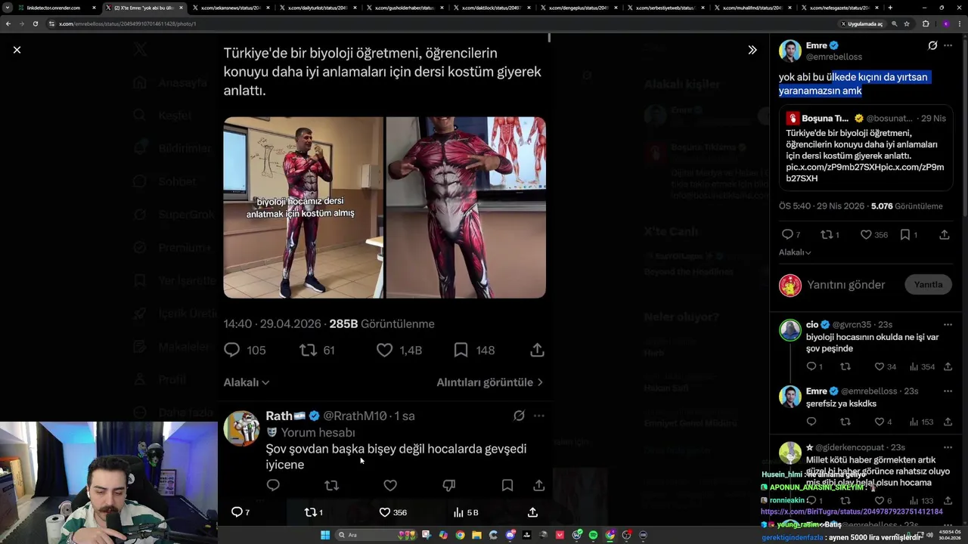Open @emrebelloss 'şerefsiz ya kskdks' reply menu
Image resolution: width=968 pixels, height=544 pixels.
(948, 391)
